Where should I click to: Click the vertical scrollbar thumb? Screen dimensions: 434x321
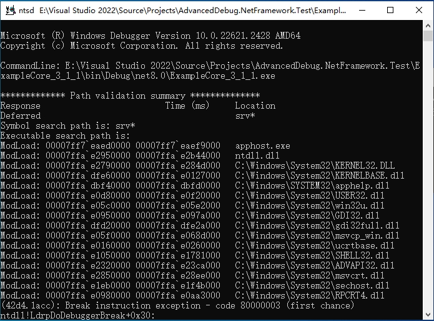click(428, 36)
